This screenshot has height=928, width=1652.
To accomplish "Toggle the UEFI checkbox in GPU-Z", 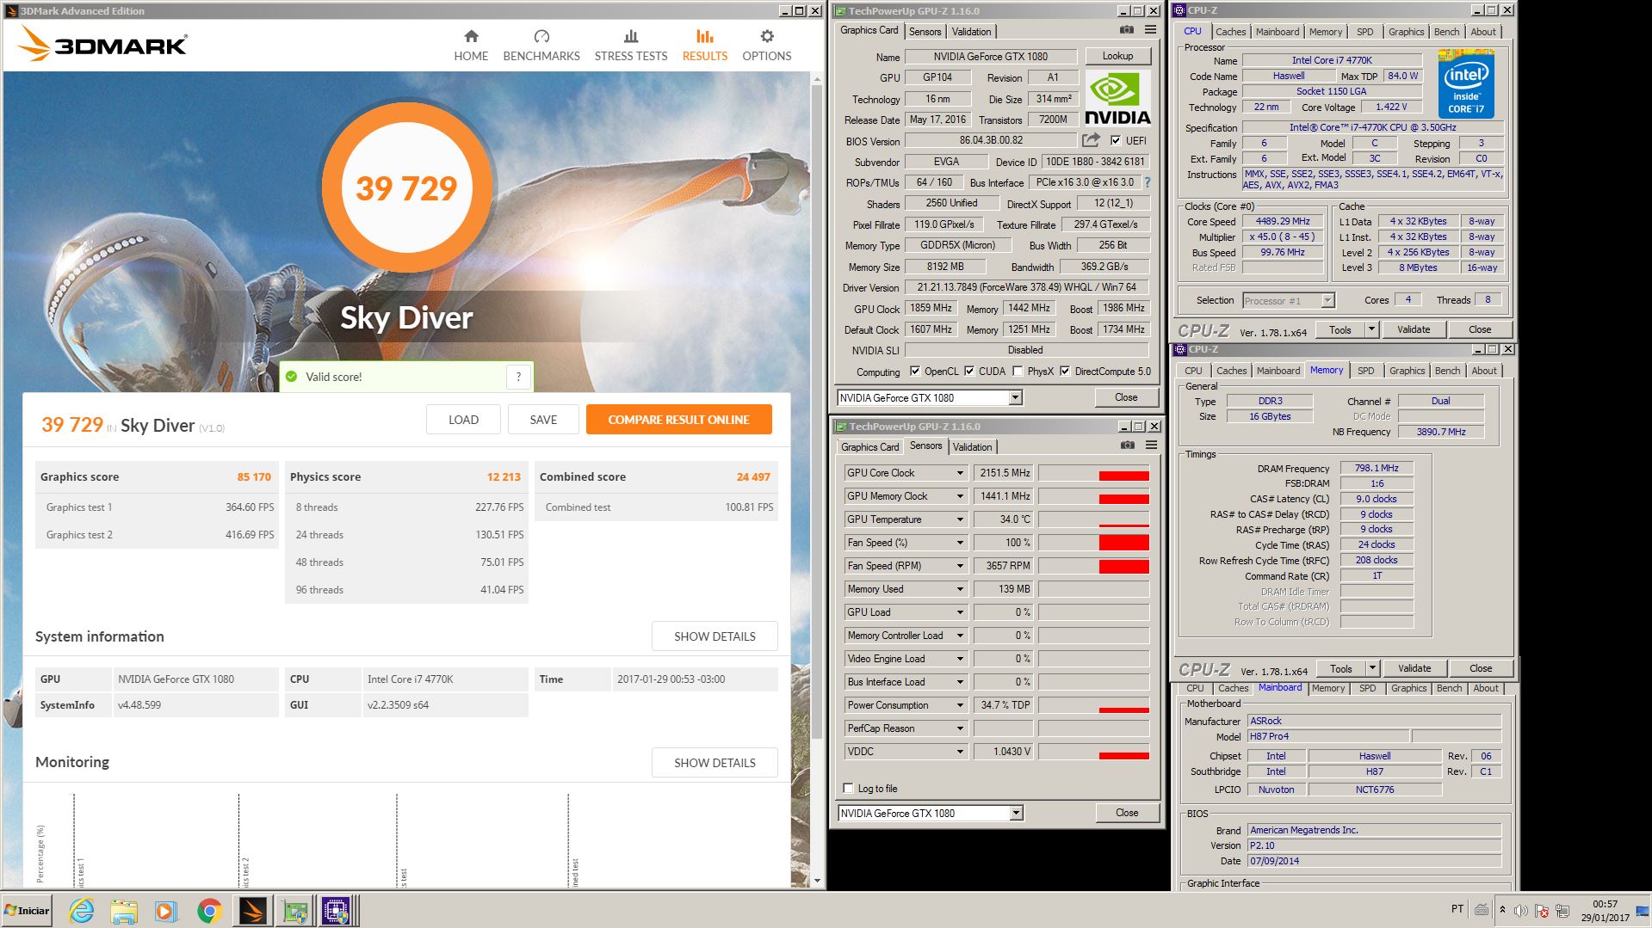I will pyautogui.click(x=1116, y=140).
